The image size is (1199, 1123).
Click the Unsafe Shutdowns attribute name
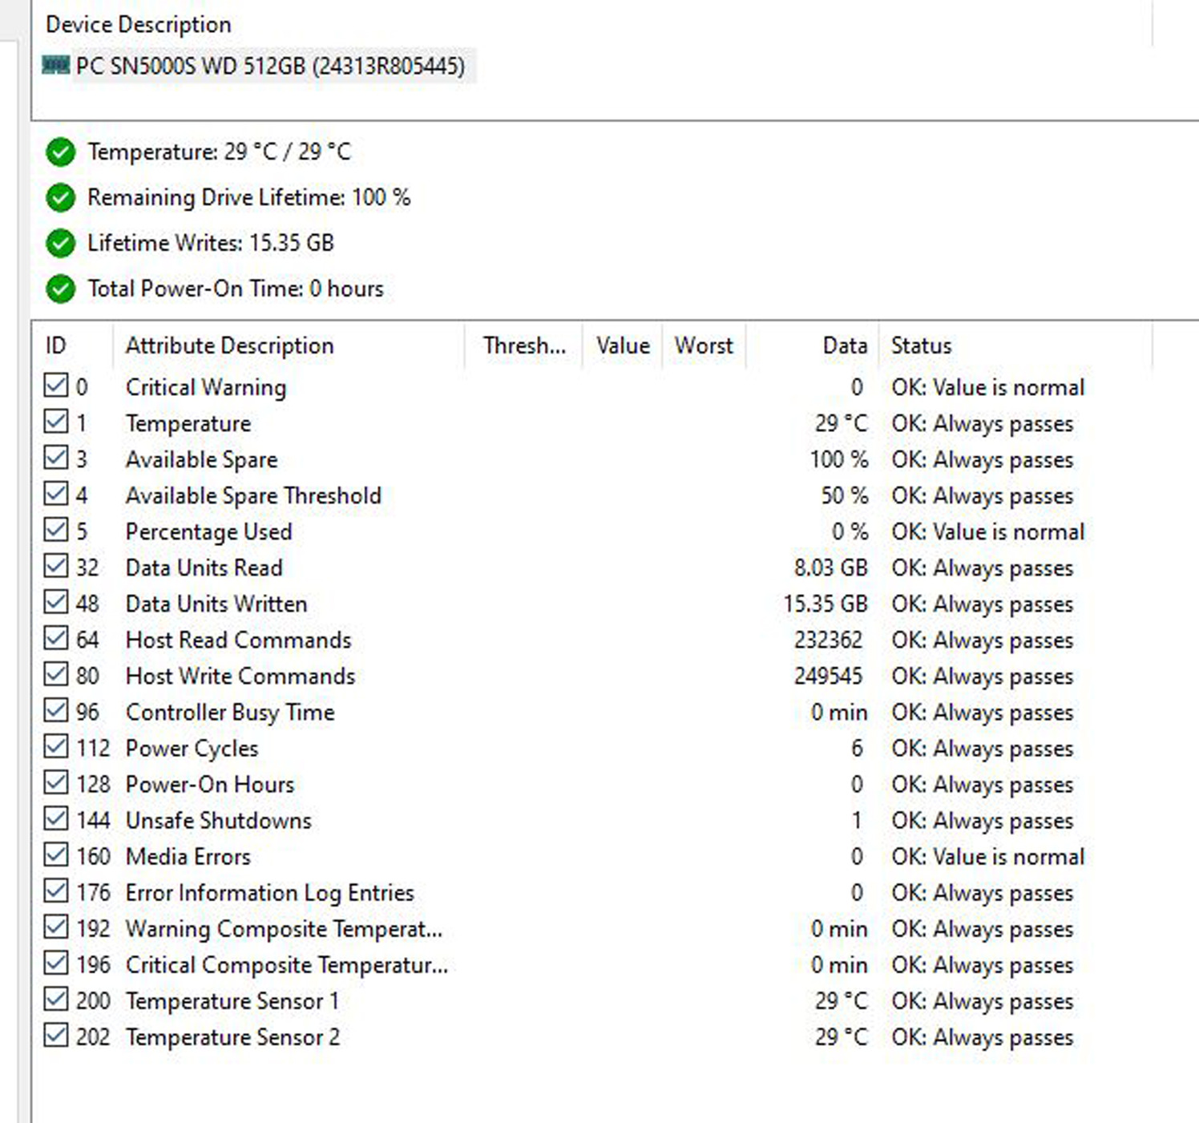coord(218,820)
